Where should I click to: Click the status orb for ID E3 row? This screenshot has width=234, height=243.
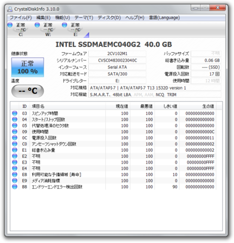[15, 162]
